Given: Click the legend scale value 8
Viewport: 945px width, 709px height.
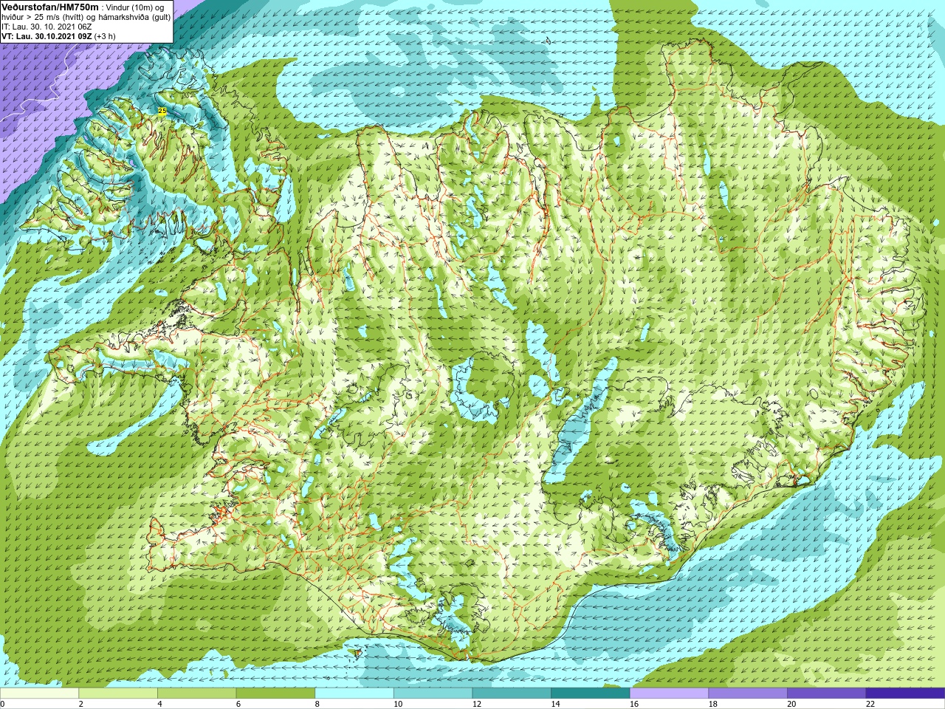Looking at the screenshot, I should [317, 704].
